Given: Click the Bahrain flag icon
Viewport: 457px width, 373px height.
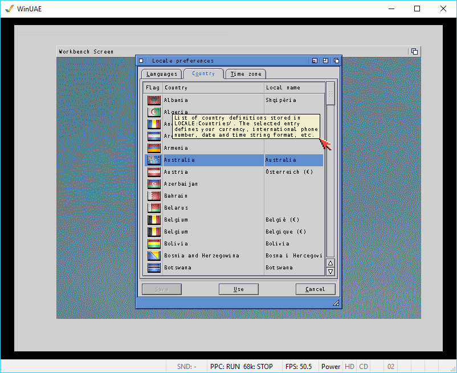Looking at the screenshot, I should coord(154,196).
